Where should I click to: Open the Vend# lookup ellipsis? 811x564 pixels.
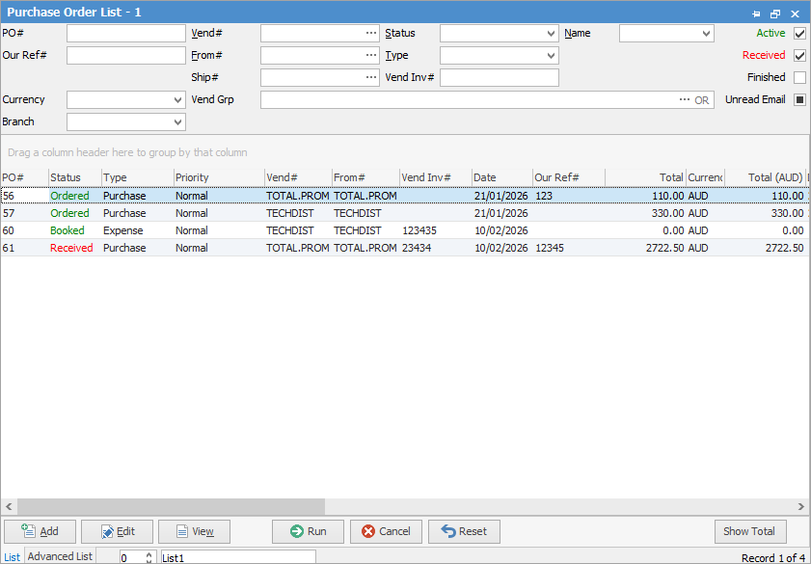(x=371, y=34)
